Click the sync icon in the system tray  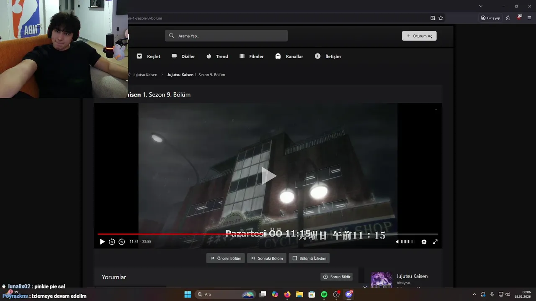tap(483, 294)
